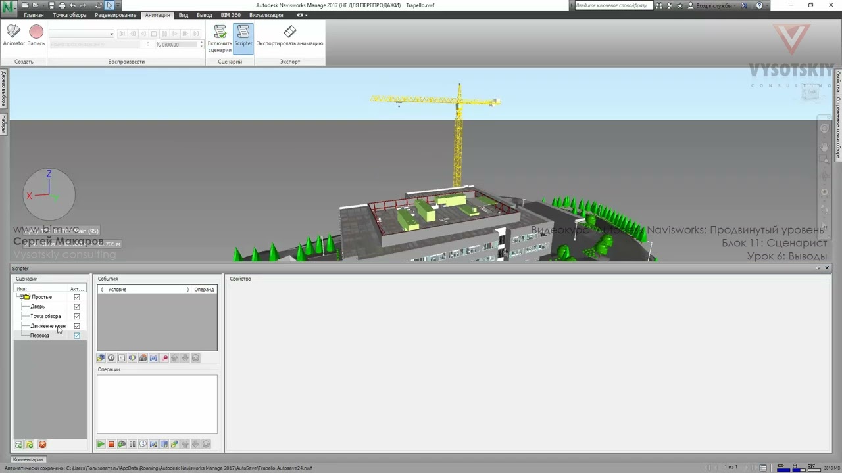This screenshot has height=473, width=842.
Task: Click the Print icon in quick access toolbar
Action: click(62, 5)
